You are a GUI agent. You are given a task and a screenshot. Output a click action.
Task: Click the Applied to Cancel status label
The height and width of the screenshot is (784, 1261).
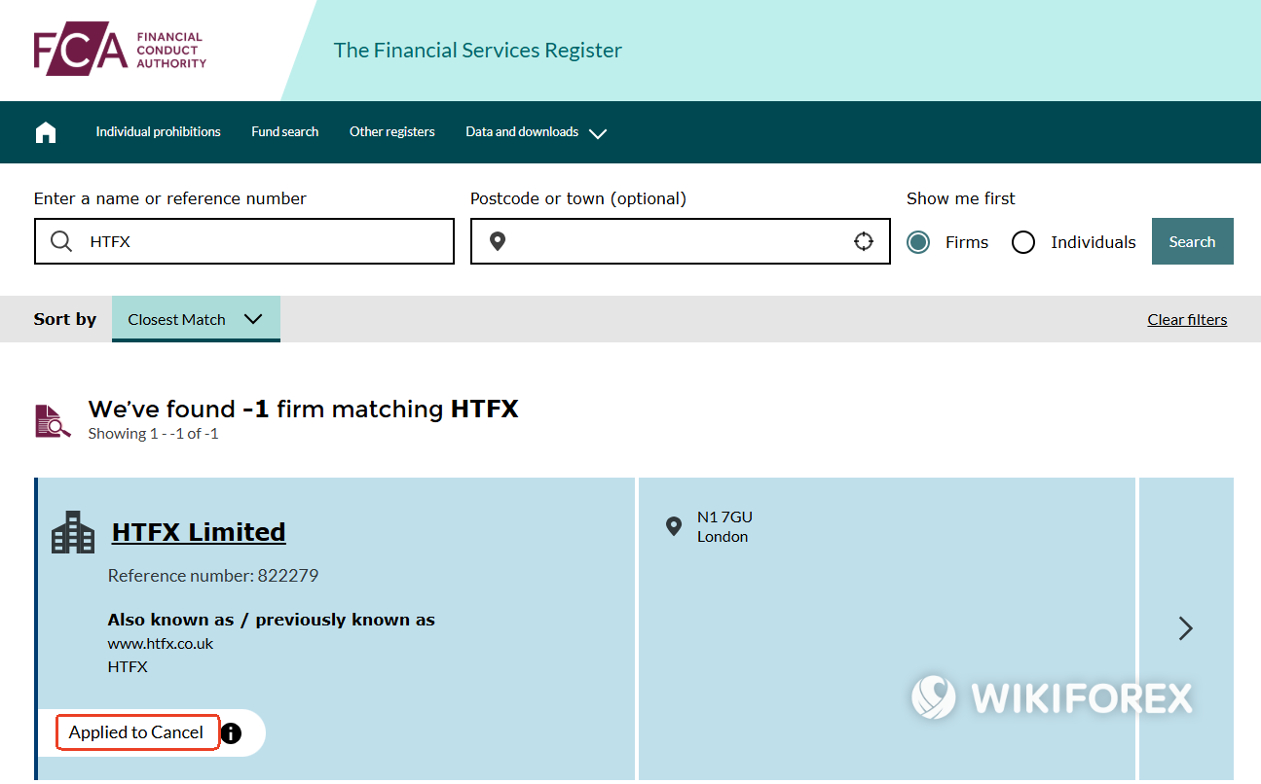[x=136, y=732]
